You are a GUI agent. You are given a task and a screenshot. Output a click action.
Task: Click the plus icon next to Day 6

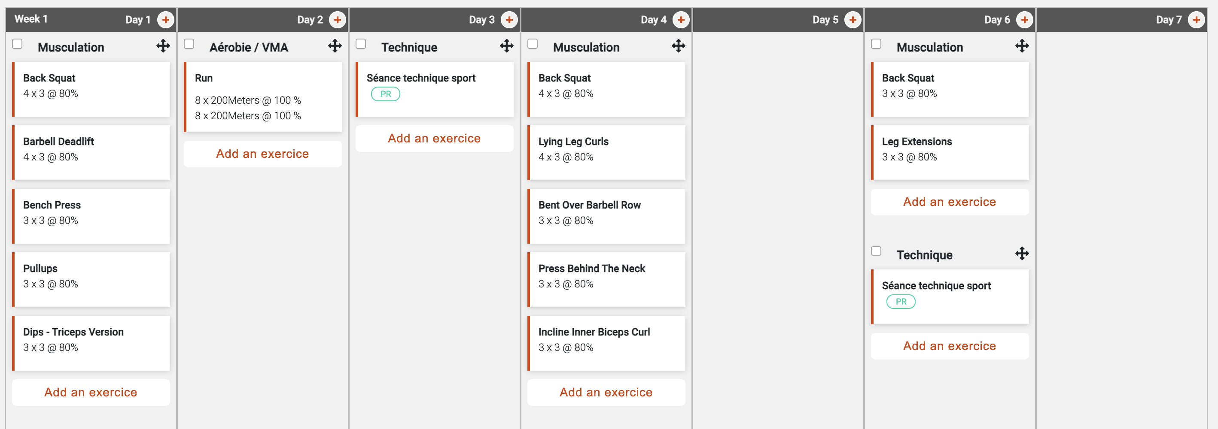[x=1024, y=20]
